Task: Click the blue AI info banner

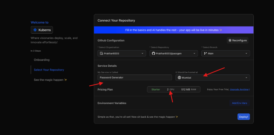Action: [x=174, y=30]
